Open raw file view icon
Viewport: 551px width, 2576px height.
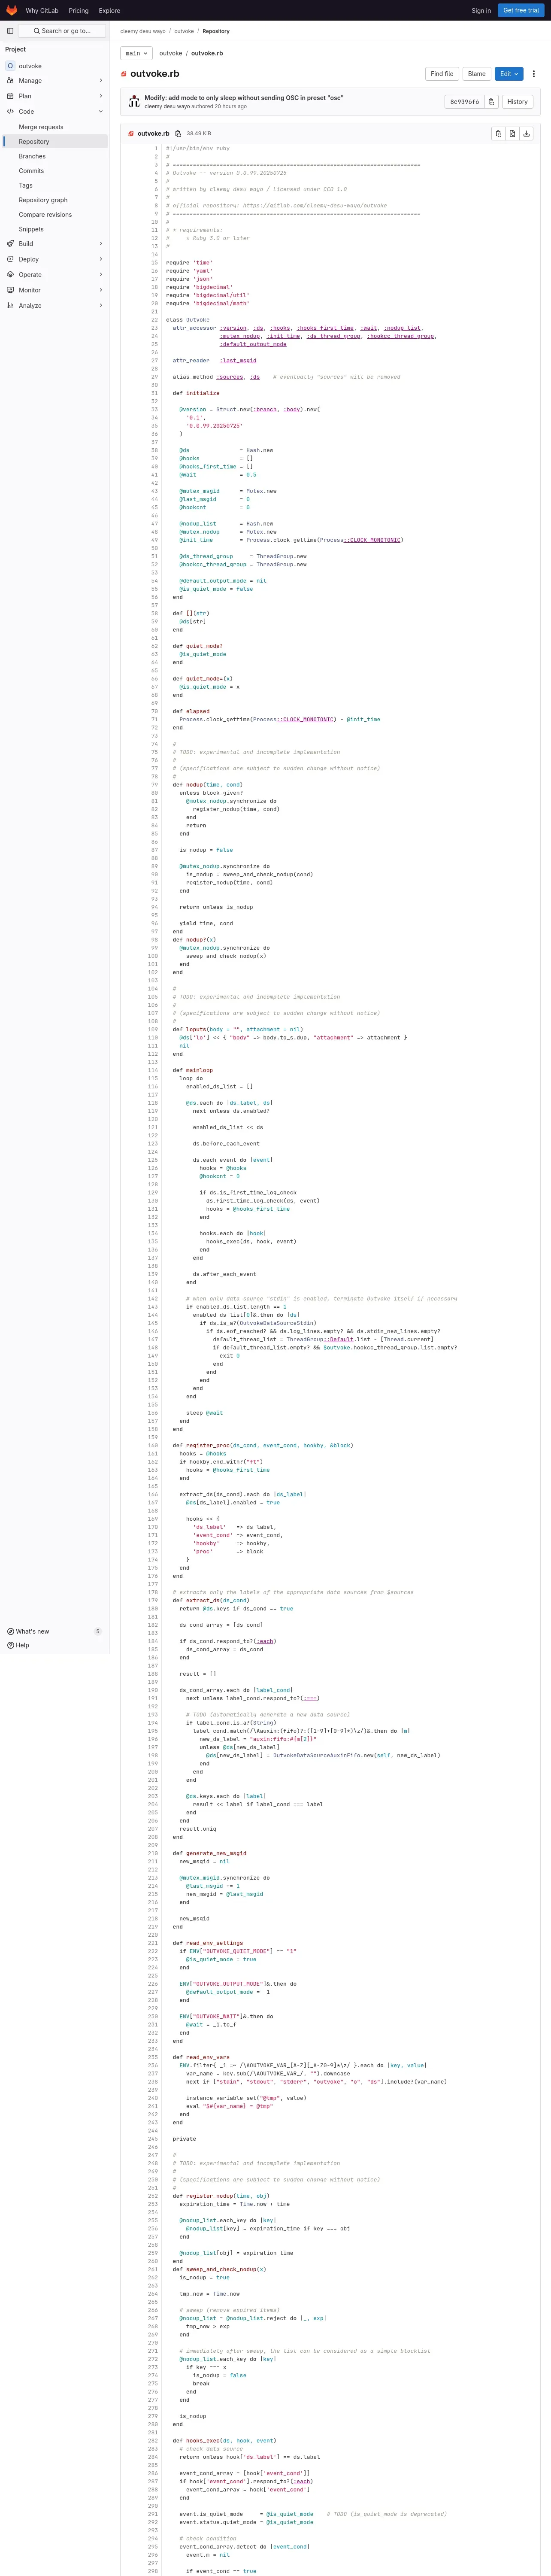512,133
